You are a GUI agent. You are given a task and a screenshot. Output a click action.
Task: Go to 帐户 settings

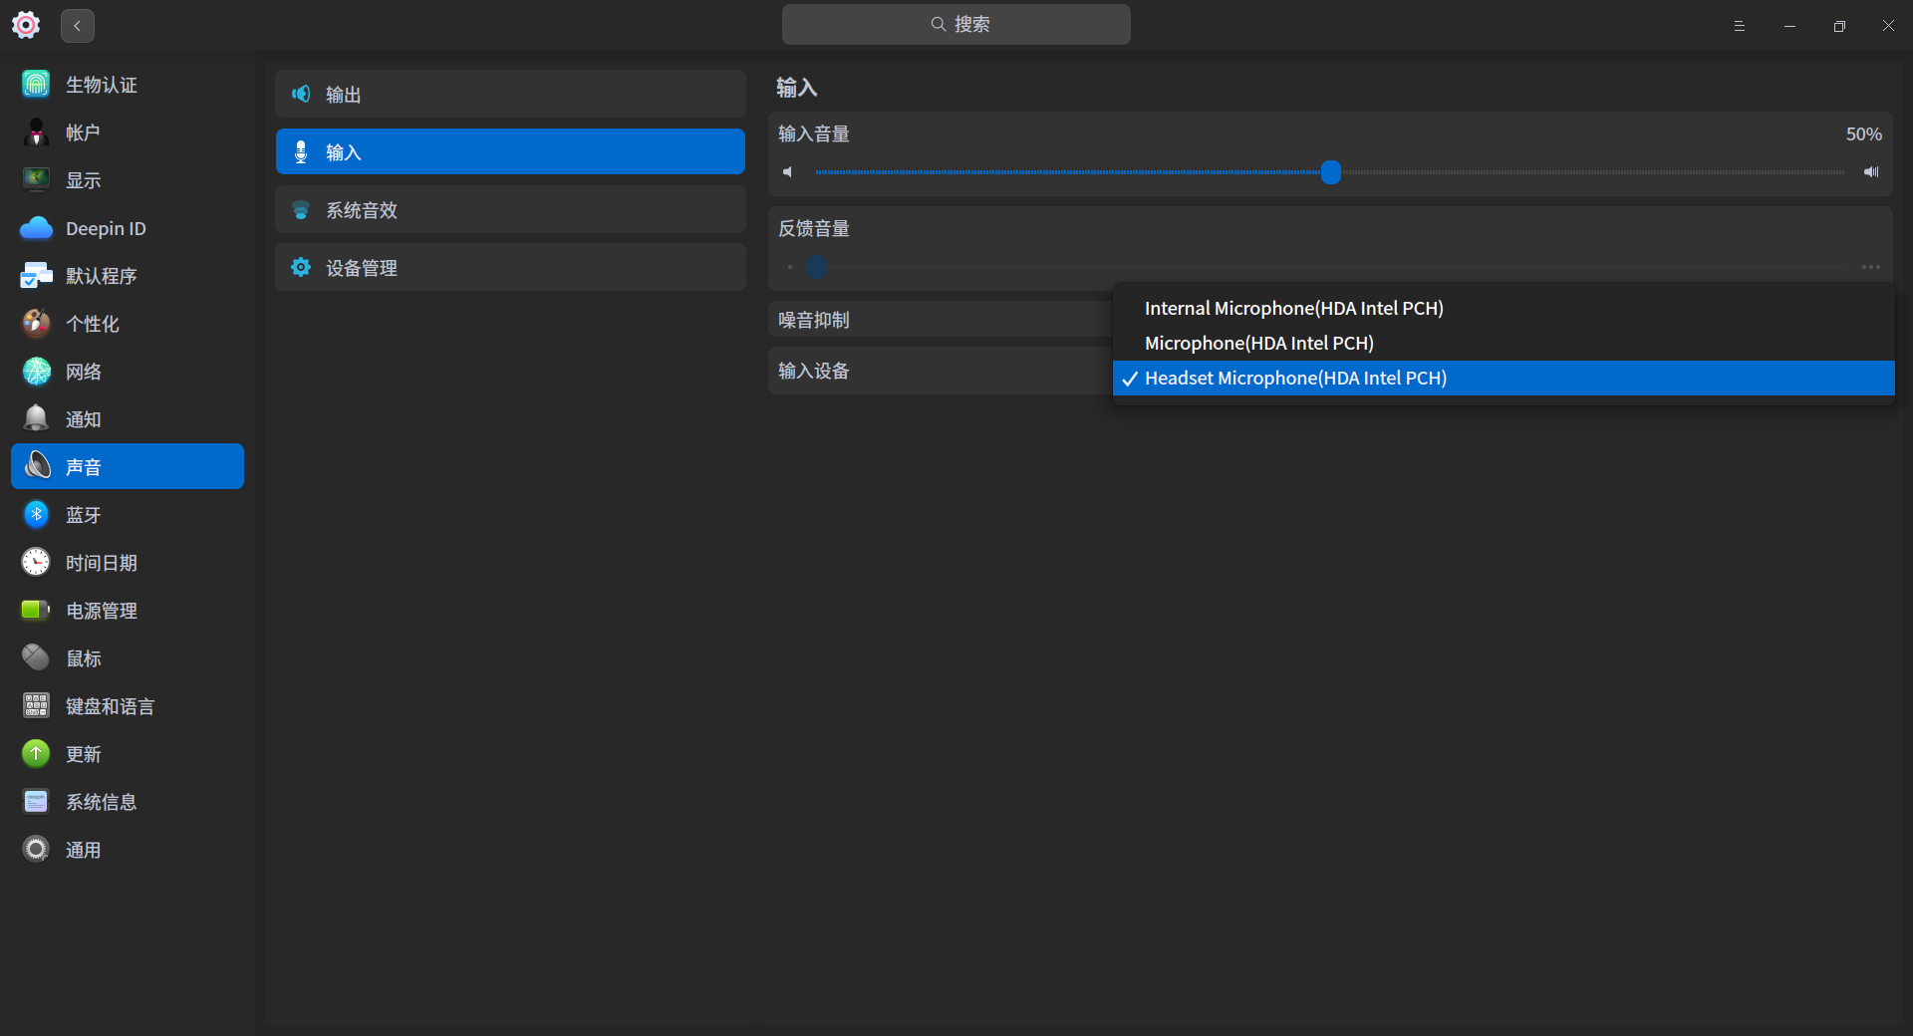[x=128, y=132]
